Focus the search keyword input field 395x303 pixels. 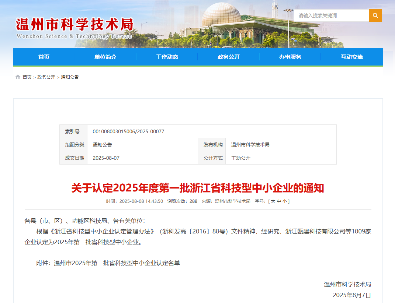331,15
